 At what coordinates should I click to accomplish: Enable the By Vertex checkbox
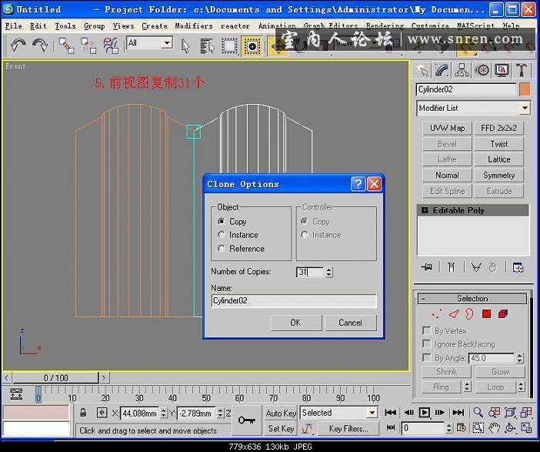point(426,331)
